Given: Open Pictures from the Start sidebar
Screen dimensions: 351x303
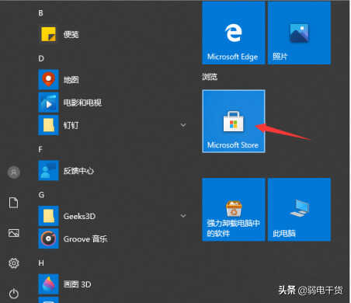Looking at the screenshot, I should point(14,233).
